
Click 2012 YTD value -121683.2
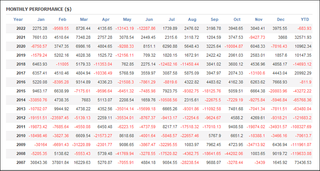point(302,118)
